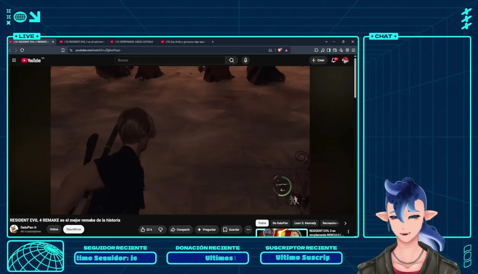The height and width of the screenshot is (274, 478).
Task: Open the Brave wallet icon
Action: click(x=335, y=50)
